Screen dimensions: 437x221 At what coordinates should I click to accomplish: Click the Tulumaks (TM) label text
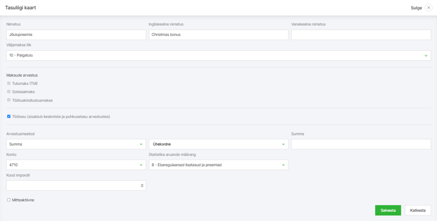25,83
